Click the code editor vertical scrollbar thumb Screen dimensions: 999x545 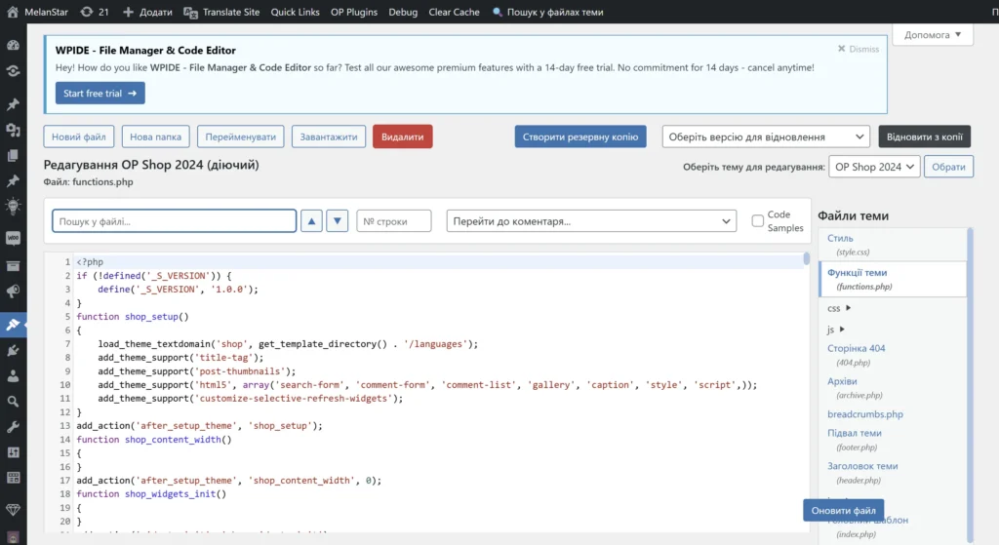[807, 258]
